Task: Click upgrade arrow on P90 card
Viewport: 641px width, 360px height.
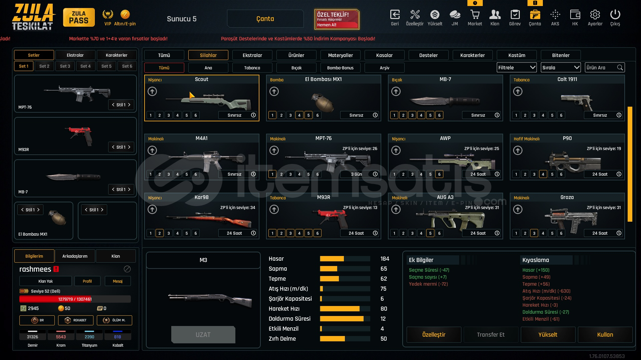Action: pyautogui.click(x=518, y=150)
